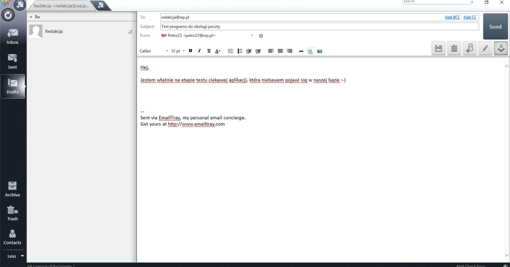Click the compose new message round icon
Viewport: 510px width, 267px height.
click(20, 6)
